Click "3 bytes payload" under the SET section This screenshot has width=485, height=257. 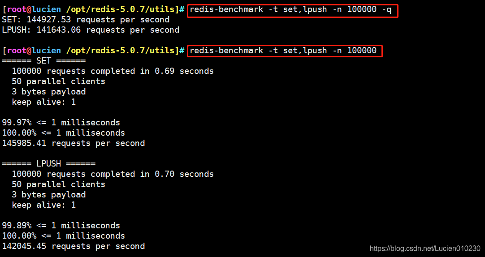[48, 92]
